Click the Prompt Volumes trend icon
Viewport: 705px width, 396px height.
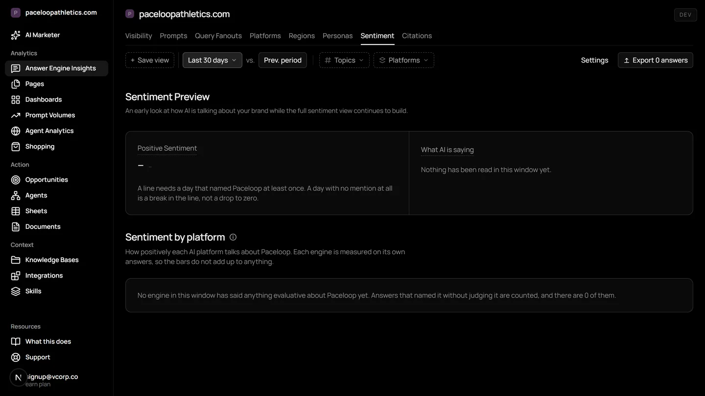(16, 115)
